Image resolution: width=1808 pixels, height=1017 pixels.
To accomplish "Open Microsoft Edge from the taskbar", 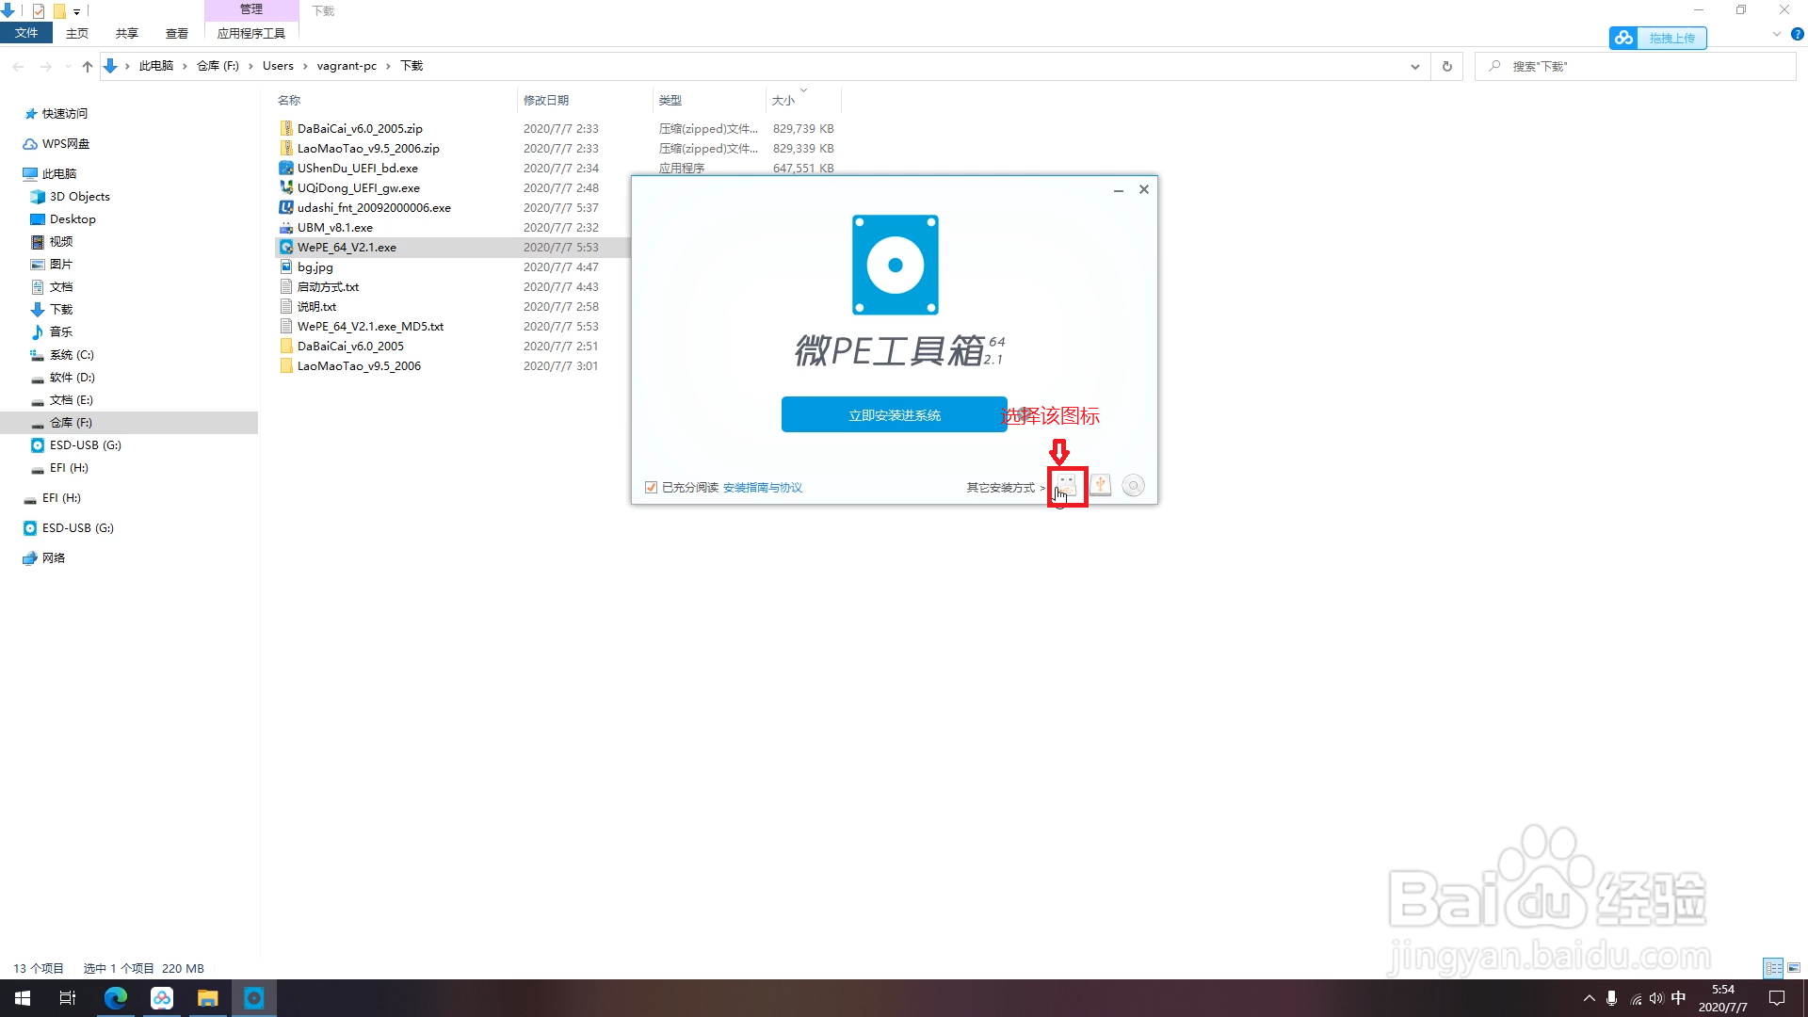I will pyautogui.click(x=116, y=998).
